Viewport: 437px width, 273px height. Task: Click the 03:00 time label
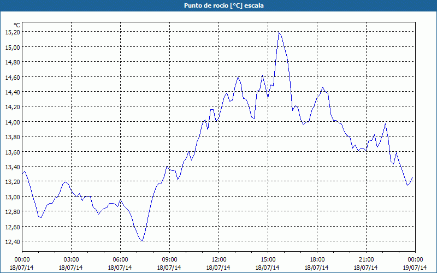click(x=71, y=260)
